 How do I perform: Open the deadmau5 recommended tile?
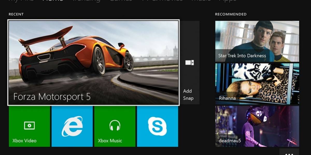coord(257,126)
